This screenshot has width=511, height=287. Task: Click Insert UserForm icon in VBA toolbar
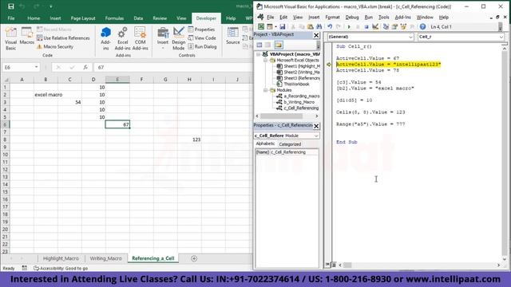[270, 26]
